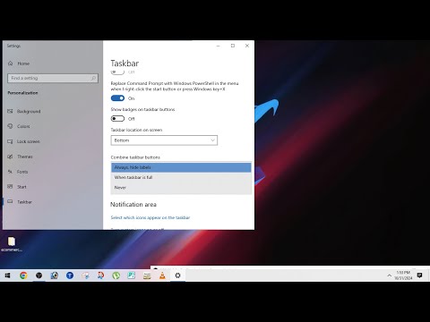
Task: Open 'Select which icons appear on the taskbar'
Action: point(150,217)
